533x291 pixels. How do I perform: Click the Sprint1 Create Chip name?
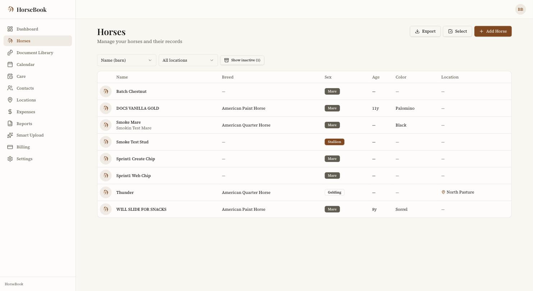click(136, 159)
